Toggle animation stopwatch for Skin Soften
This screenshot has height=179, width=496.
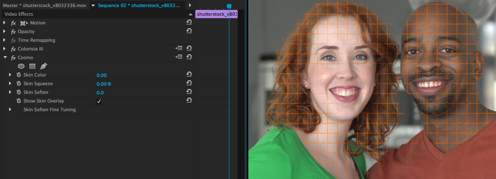(x=19, y=92)
